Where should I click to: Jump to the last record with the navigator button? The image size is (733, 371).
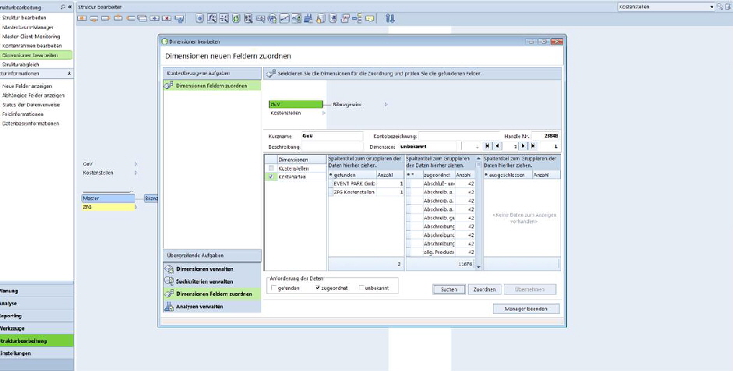(x=533, y=147)
